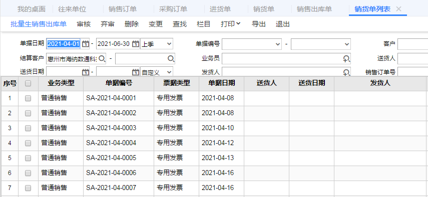This screenshot has width=428, height=197.
Task: Check the box for row SA-2021-04-0002
Action: coord(28,113)
